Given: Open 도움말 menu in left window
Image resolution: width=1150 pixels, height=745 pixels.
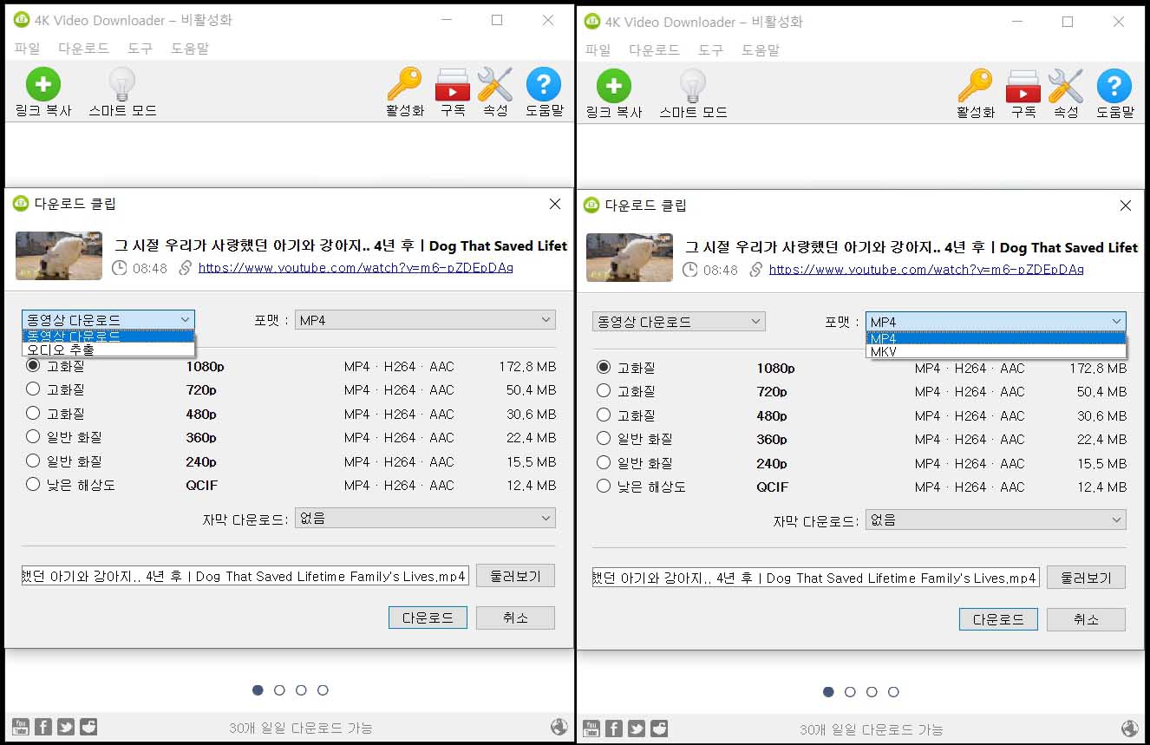Looking at the screenshot, I should pyautogui.click(x=190, y=49).
